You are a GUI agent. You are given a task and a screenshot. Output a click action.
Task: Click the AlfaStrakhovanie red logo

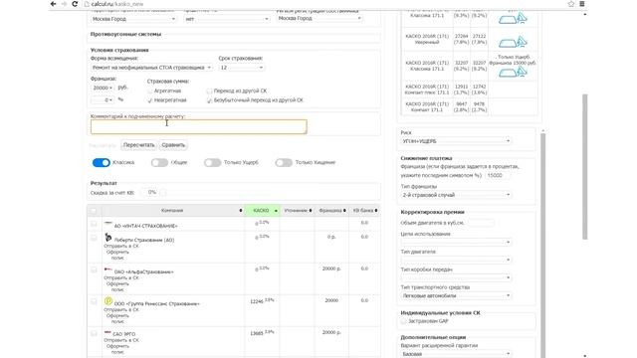pyautogui.click(x=108, y=269)
